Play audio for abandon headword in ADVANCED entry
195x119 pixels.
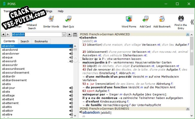tap(80, 38)
